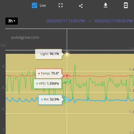Screen dimensions: 134x134
Task: Click the yellow Light data point marker
Action: [67, 54]
